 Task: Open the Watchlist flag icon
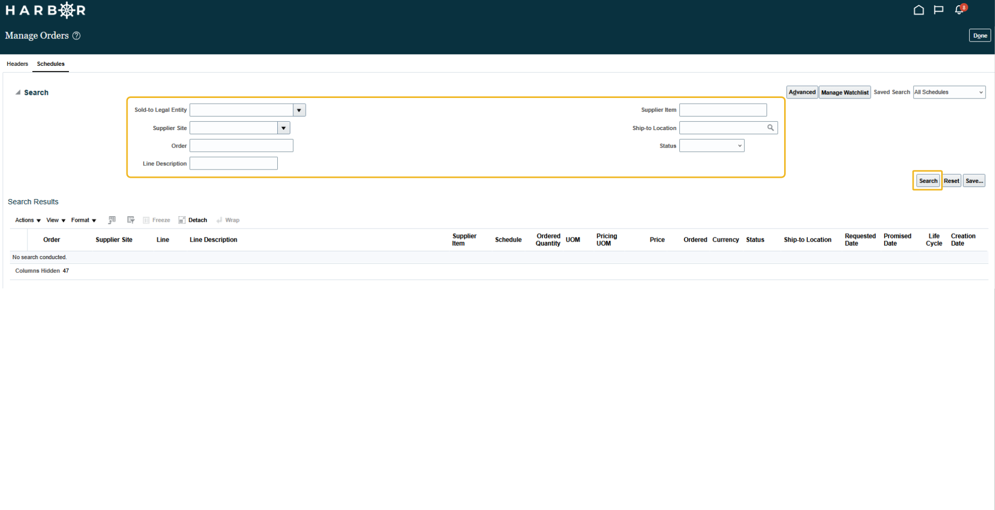(939, 10)
